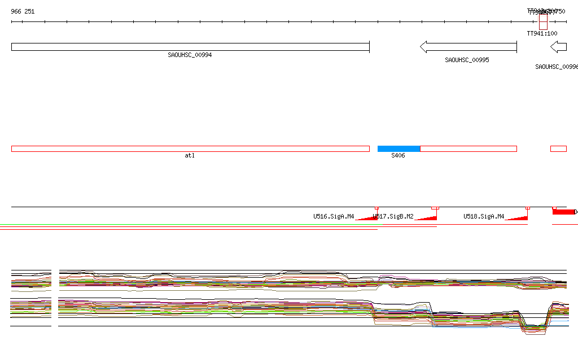Click the SAOUHSC_00994 text label
The width and height of the screenshot is (578, 345).
(x=190, y=55)
